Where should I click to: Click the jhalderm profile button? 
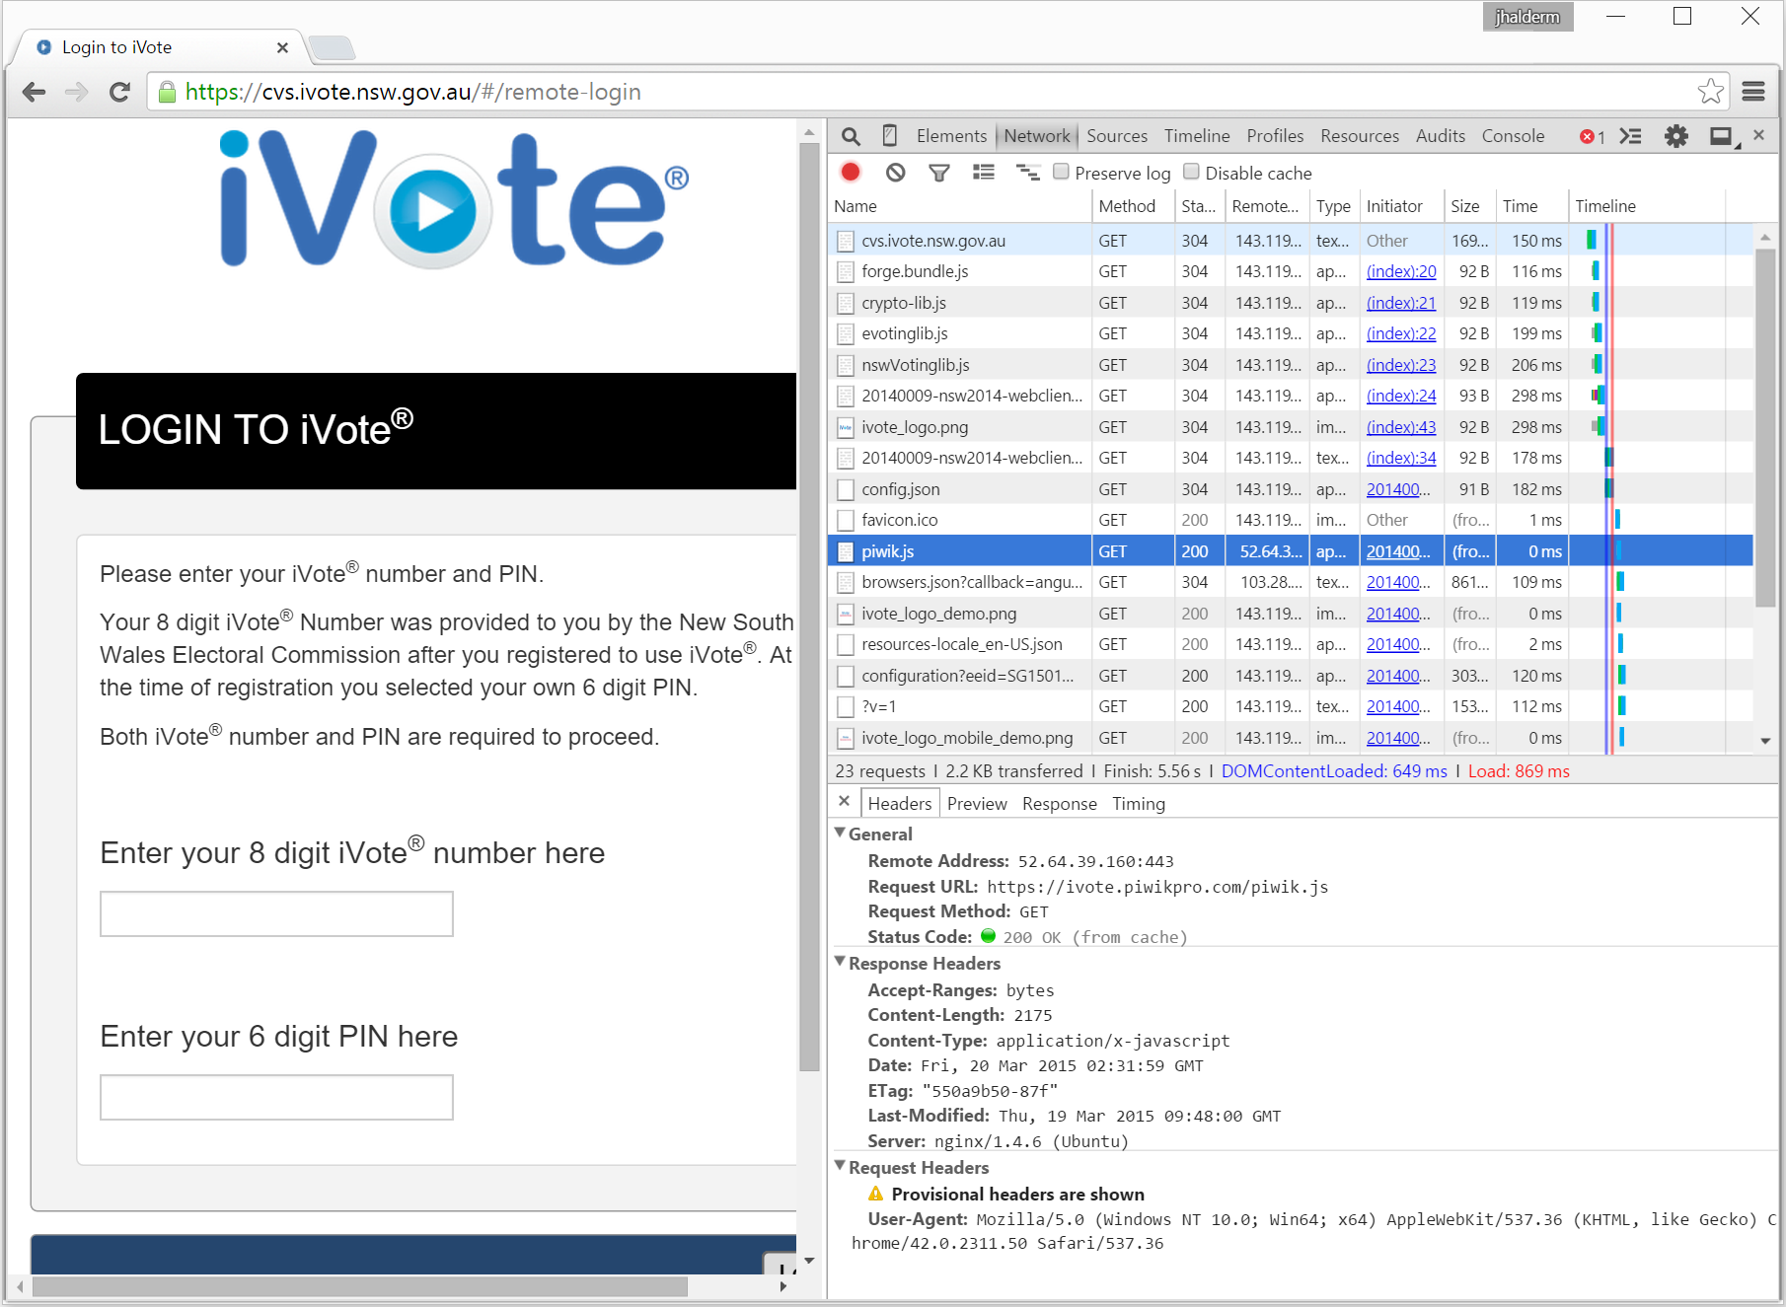1527,17
